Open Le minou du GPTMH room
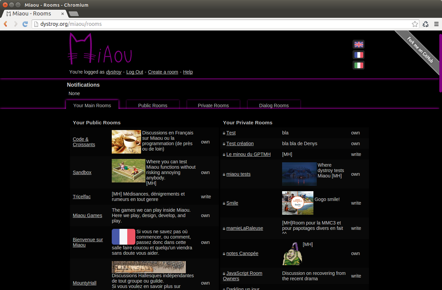The width and height of the screenshot is (442, 290). click(248, 154)
